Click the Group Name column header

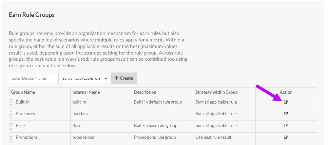click(x=23, y=92)
